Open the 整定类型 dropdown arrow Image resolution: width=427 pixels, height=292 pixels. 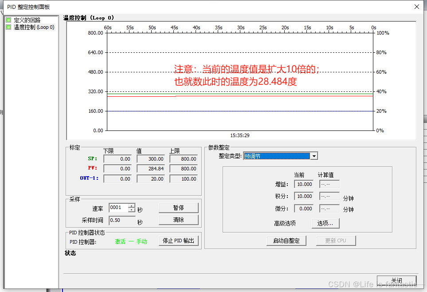pyautogui.click(x=314, y=156)
